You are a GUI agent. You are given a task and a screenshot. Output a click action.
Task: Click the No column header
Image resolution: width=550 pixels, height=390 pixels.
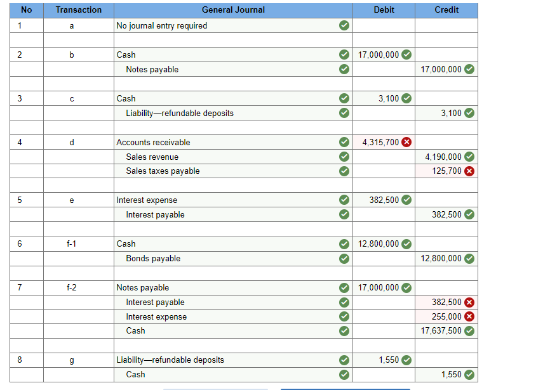(27, 10)
